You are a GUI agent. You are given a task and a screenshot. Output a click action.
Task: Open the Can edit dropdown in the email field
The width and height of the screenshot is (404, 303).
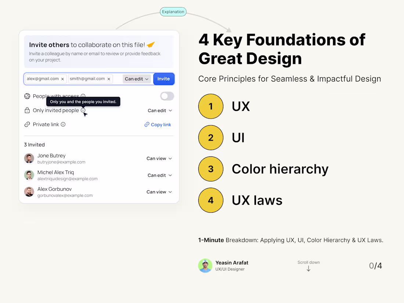(137, 79)
